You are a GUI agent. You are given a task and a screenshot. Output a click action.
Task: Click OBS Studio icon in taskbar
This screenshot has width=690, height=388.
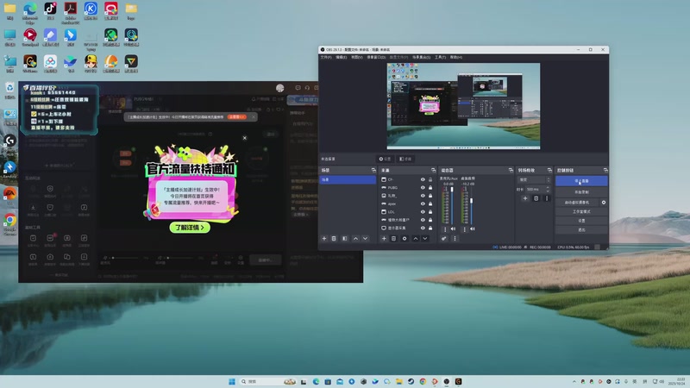[446, 381]
